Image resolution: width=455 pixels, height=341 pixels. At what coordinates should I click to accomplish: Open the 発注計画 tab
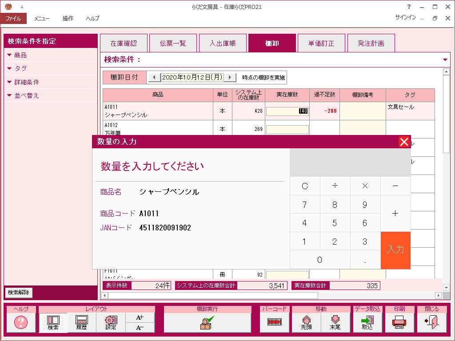click(371, 44)
